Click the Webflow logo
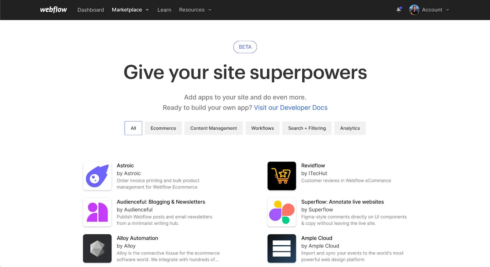The height and width of the screenshot is (267, 490). tap(54, 9)
